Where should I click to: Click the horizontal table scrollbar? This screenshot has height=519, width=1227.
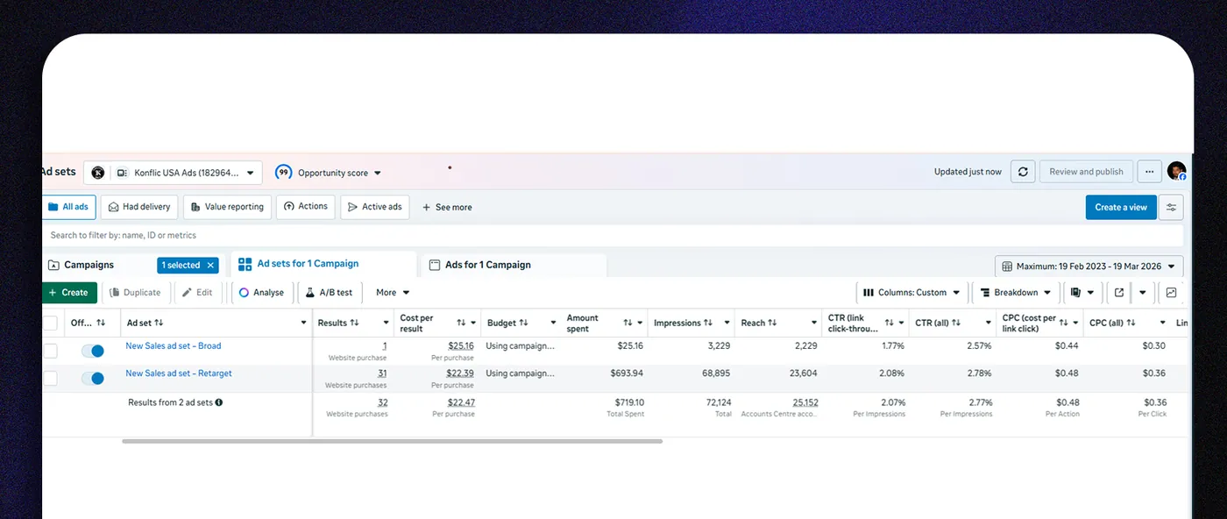(392, 441)
